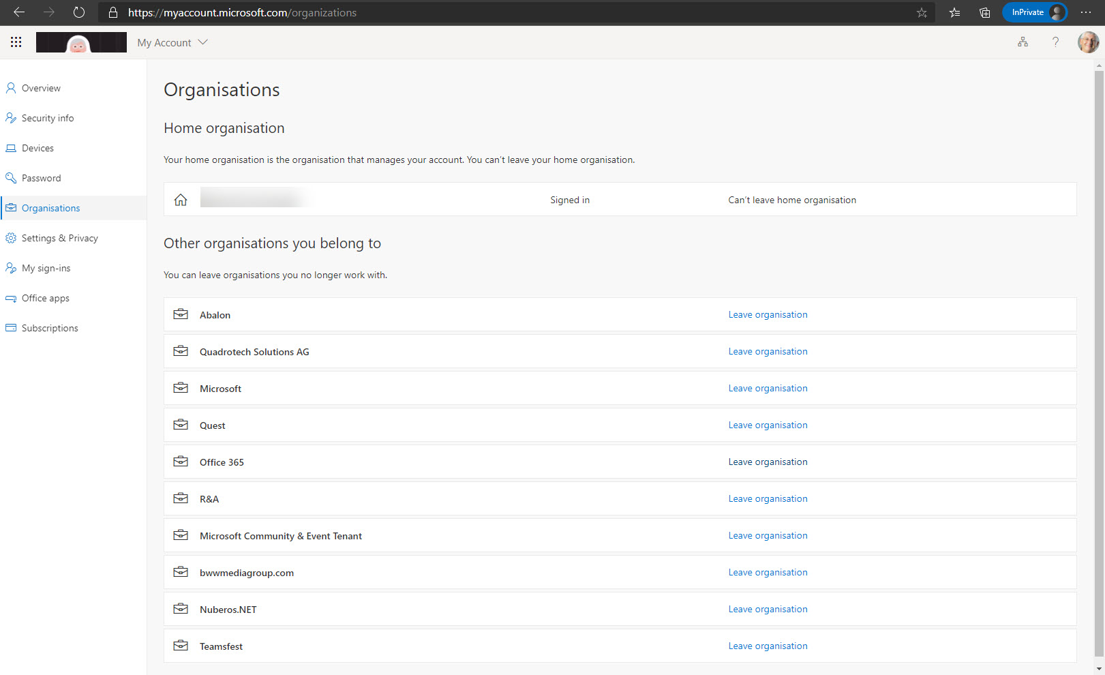Click the 'Nuberos.NET' organisation name

point(228,610)
